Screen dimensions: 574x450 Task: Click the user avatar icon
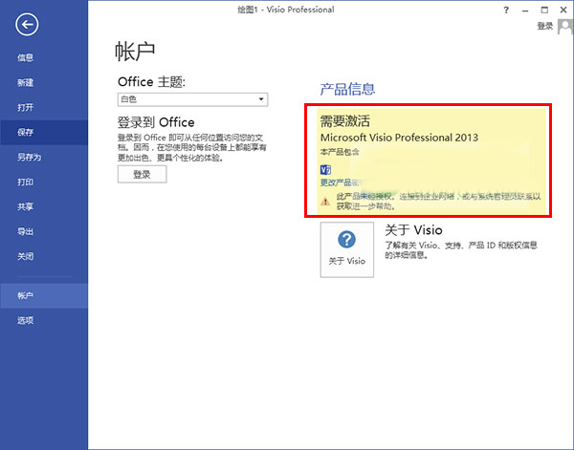click(564, 27)
